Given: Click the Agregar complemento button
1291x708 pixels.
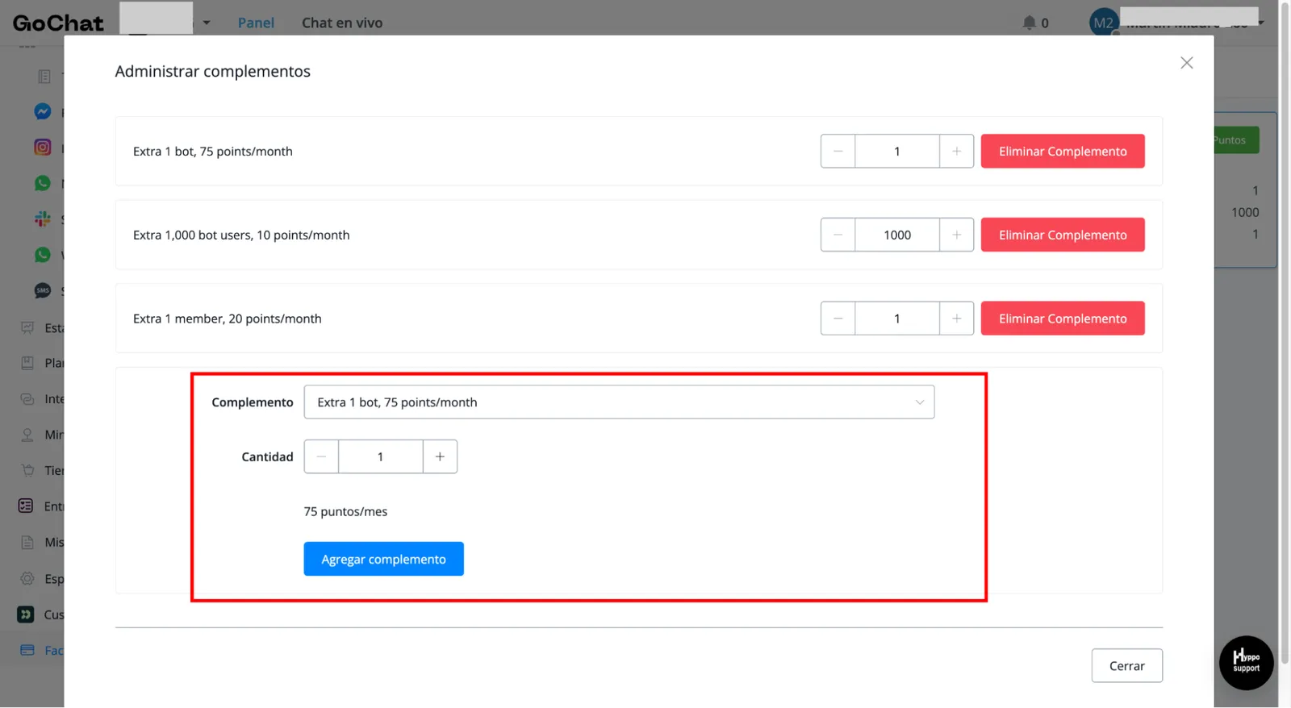Looking at the screenshot, I should (x=383, y=559).
